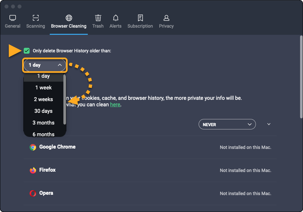The image size is (303, 212).
Task: Pick 2 weeks in dropdown list
Action: click(x=44, y=99)
